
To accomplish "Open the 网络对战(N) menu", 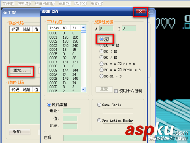I will point(44,3).
